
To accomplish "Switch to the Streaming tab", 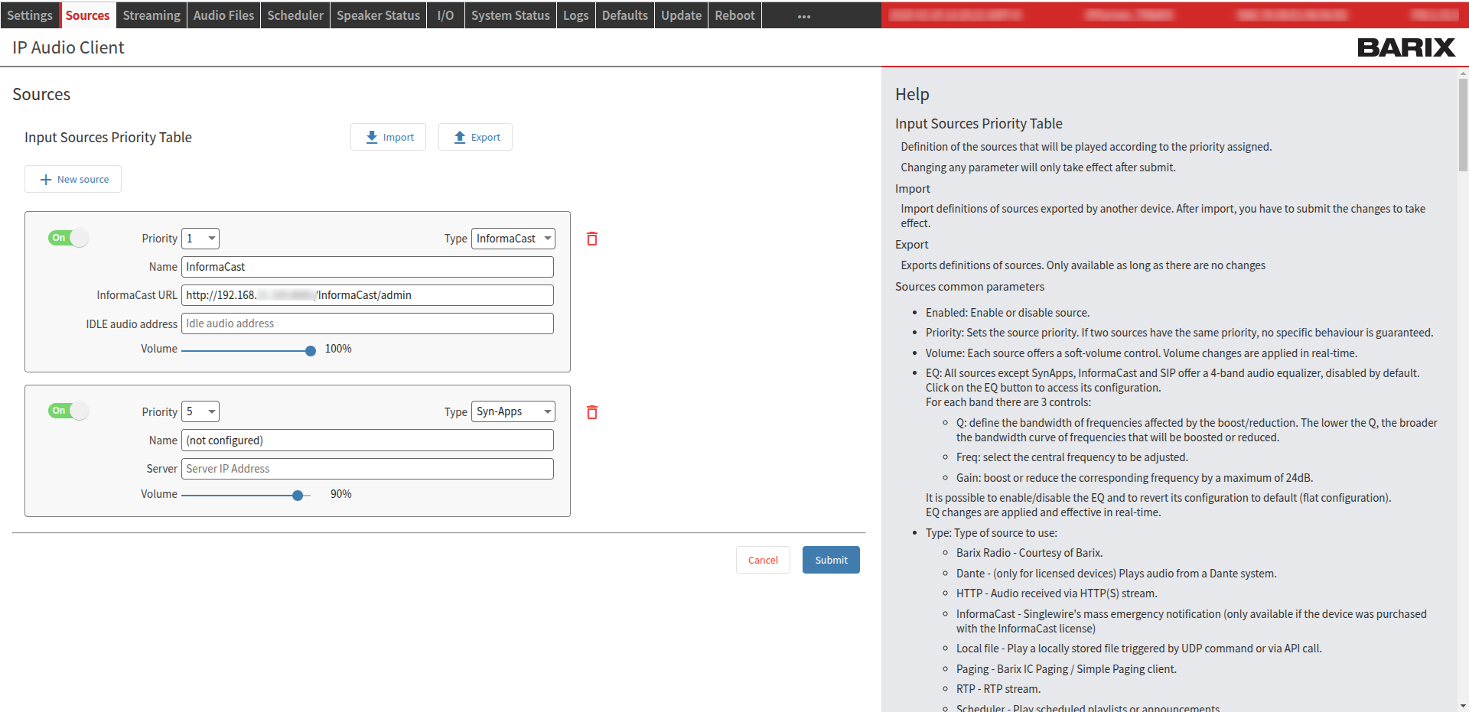I will pos(151,15).
